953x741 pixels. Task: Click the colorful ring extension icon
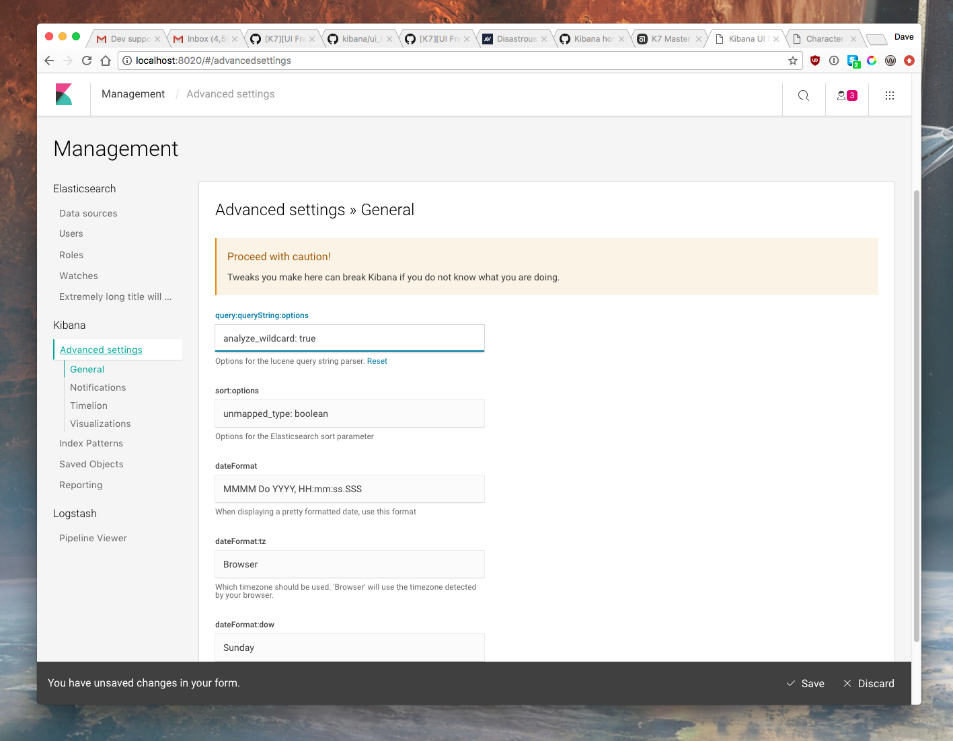pos(872,61)
